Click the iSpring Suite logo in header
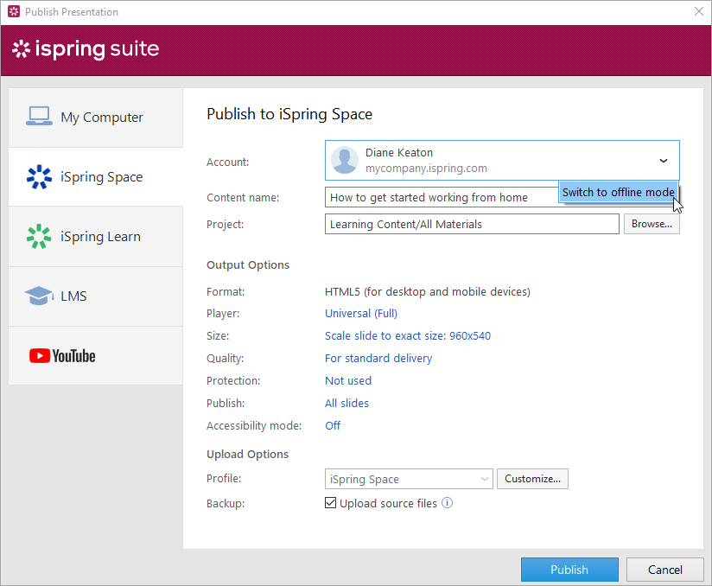The height and width of the screenshot is (586, 712). tap(86, 49)
